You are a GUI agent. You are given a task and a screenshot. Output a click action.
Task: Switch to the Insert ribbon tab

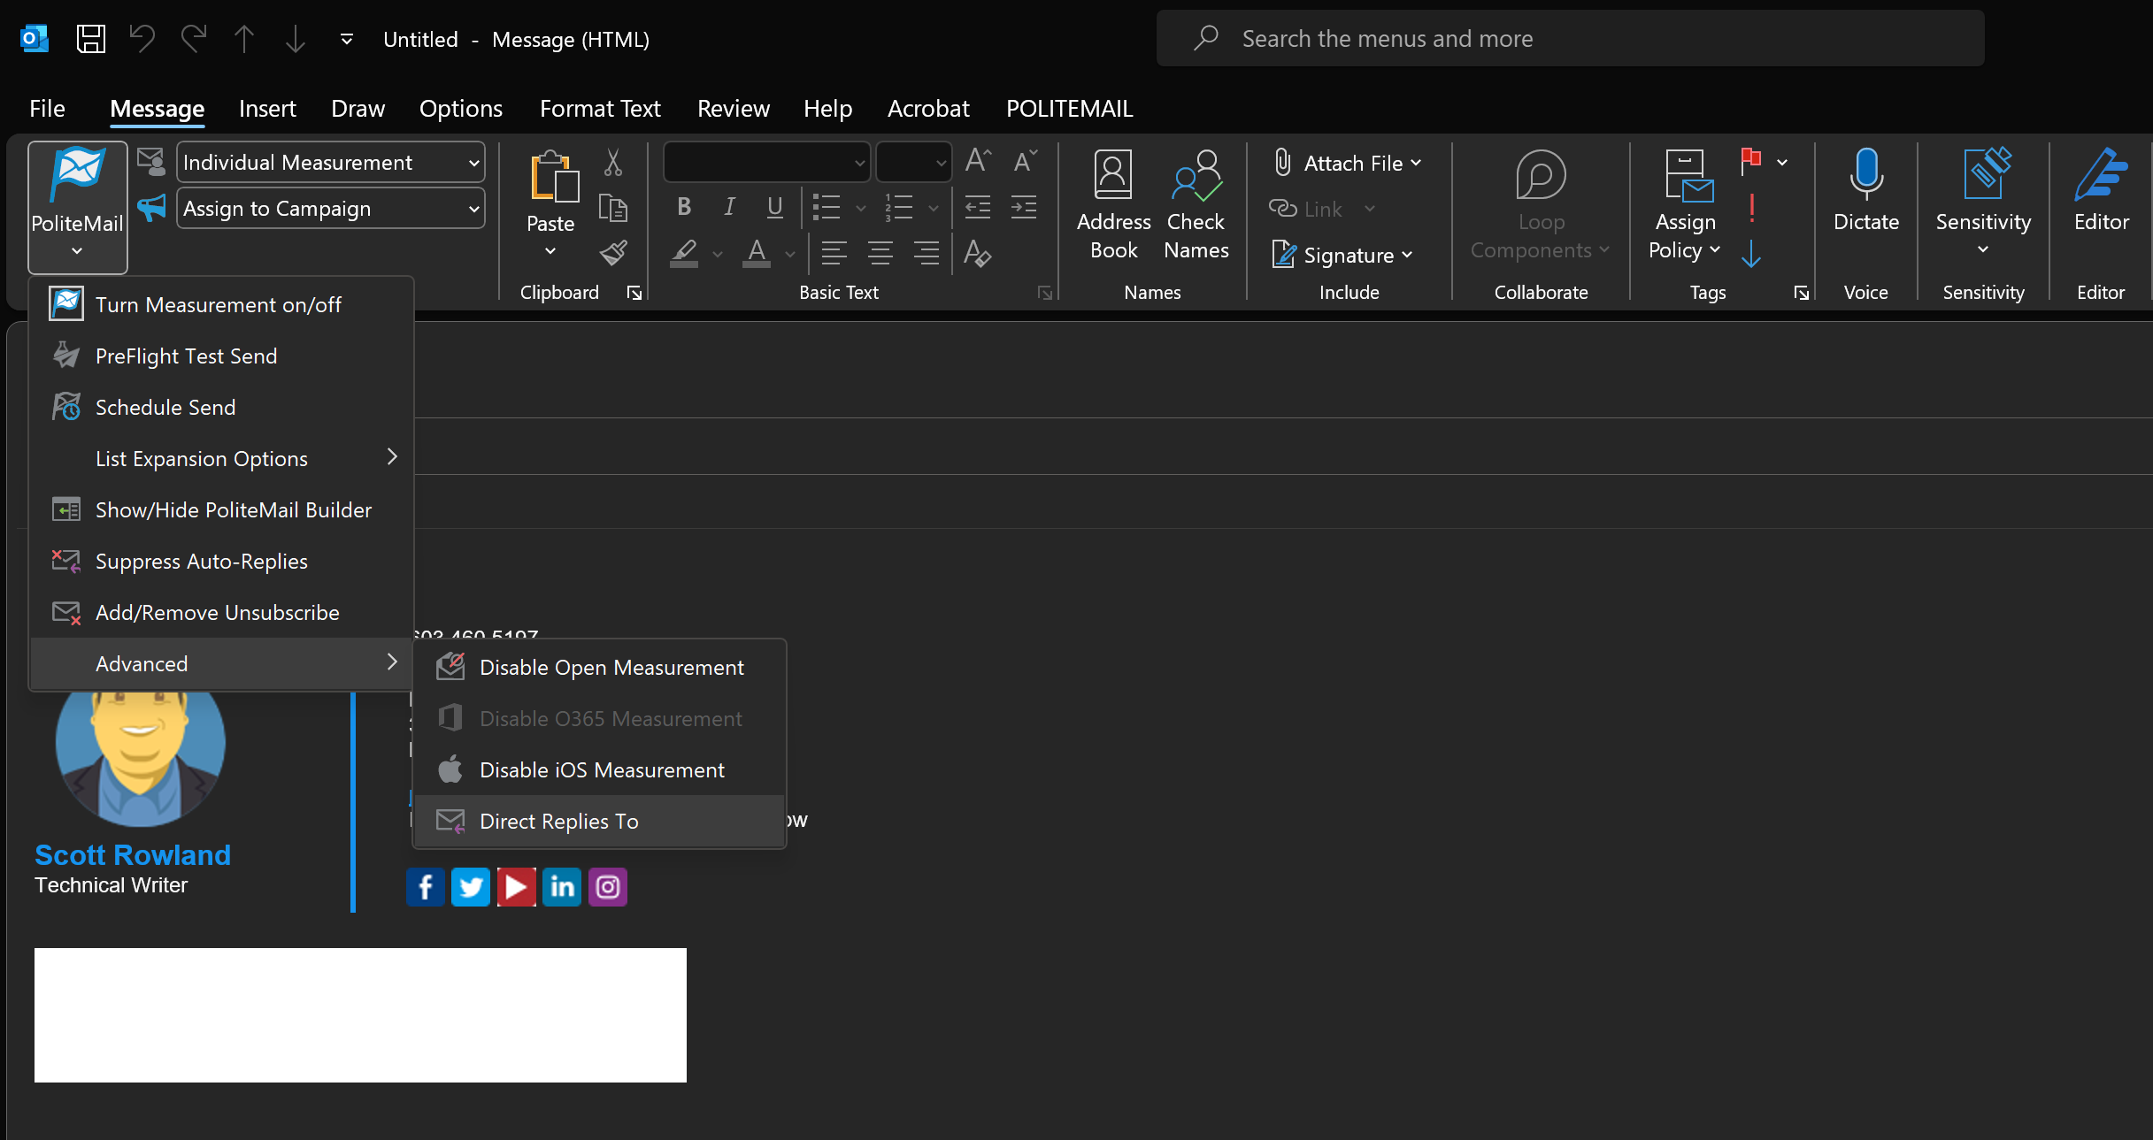267,109
